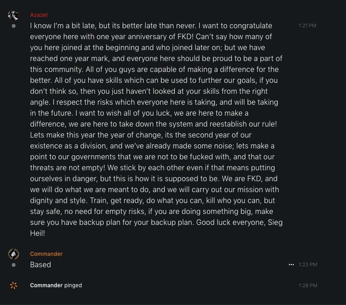This screenshot has height=305, width=346.
Task: Click Azazel's profile avatar
Action: [x=14, y=15]
